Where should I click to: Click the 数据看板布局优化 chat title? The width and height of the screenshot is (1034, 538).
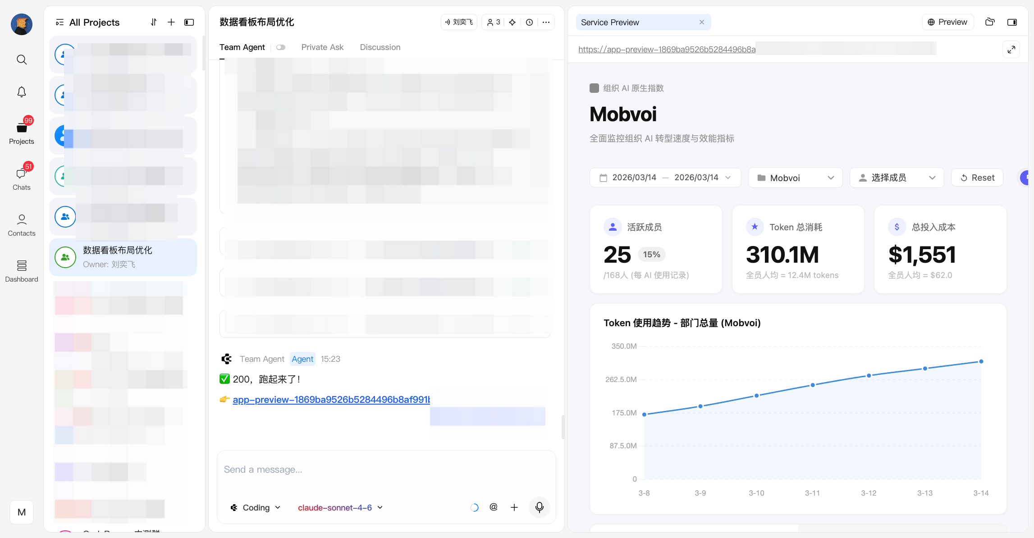pos(256,22)
